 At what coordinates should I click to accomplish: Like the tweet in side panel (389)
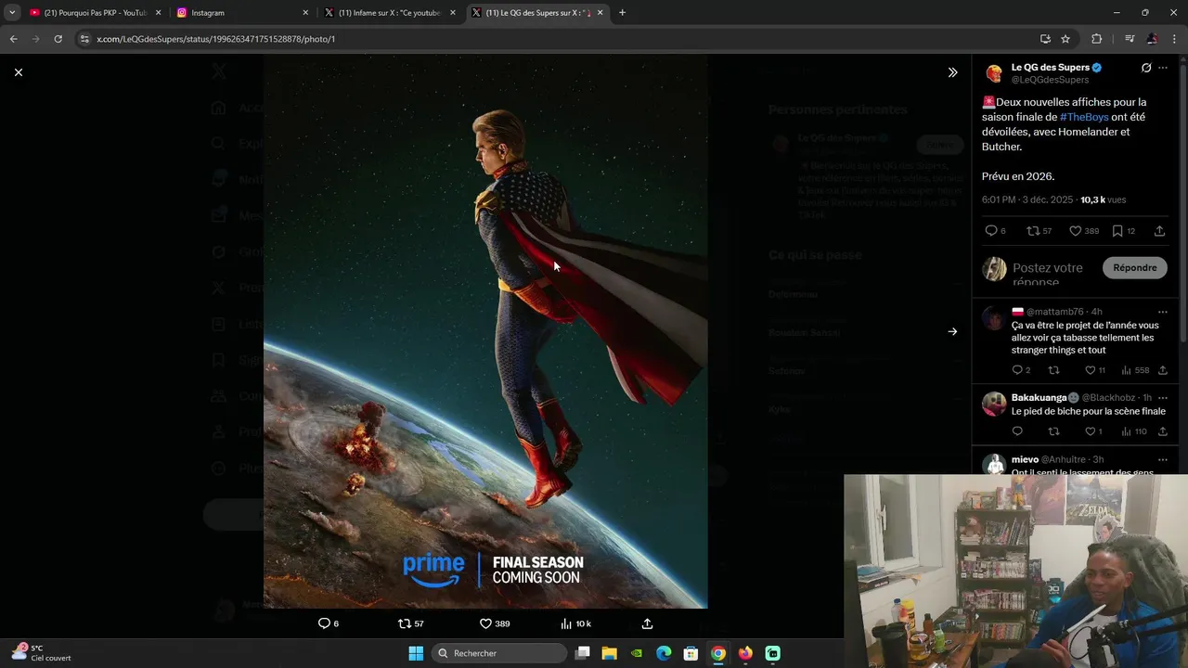[x=1084, y=231]
